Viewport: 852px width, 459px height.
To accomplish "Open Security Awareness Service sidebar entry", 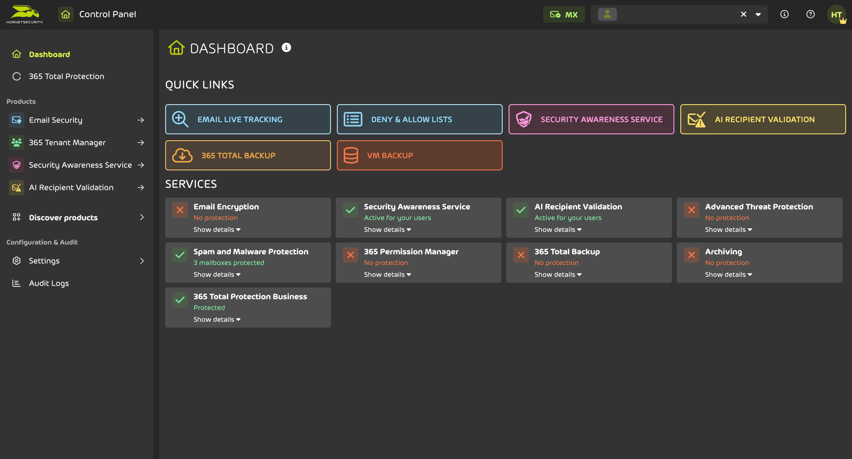I will pos(77,165).
